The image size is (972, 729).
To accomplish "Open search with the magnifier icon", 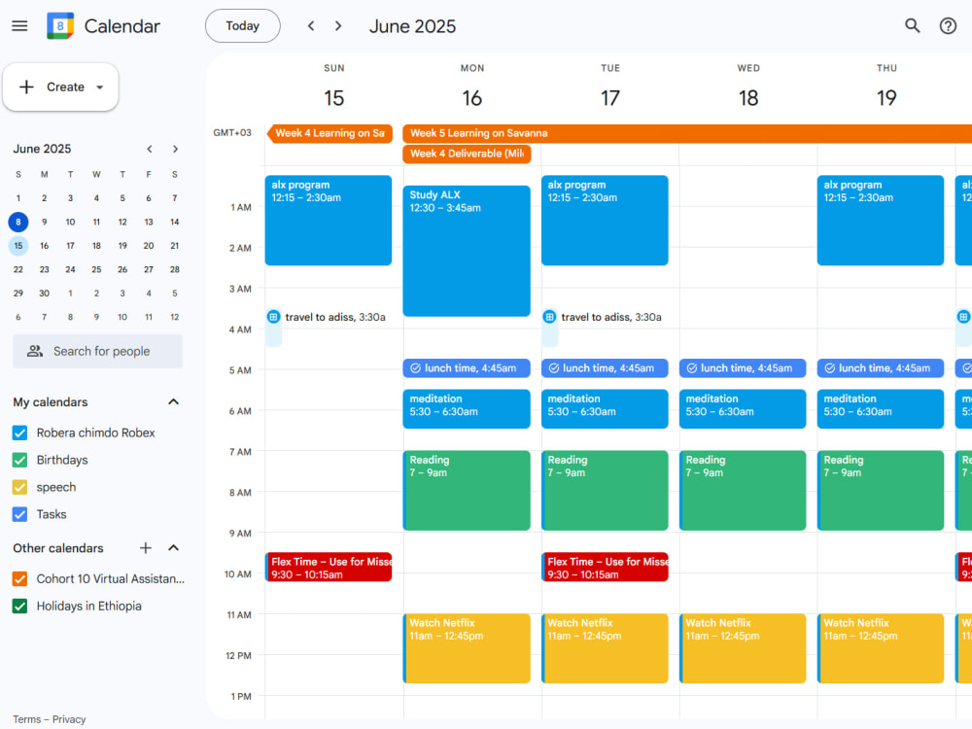I will 912,25.
